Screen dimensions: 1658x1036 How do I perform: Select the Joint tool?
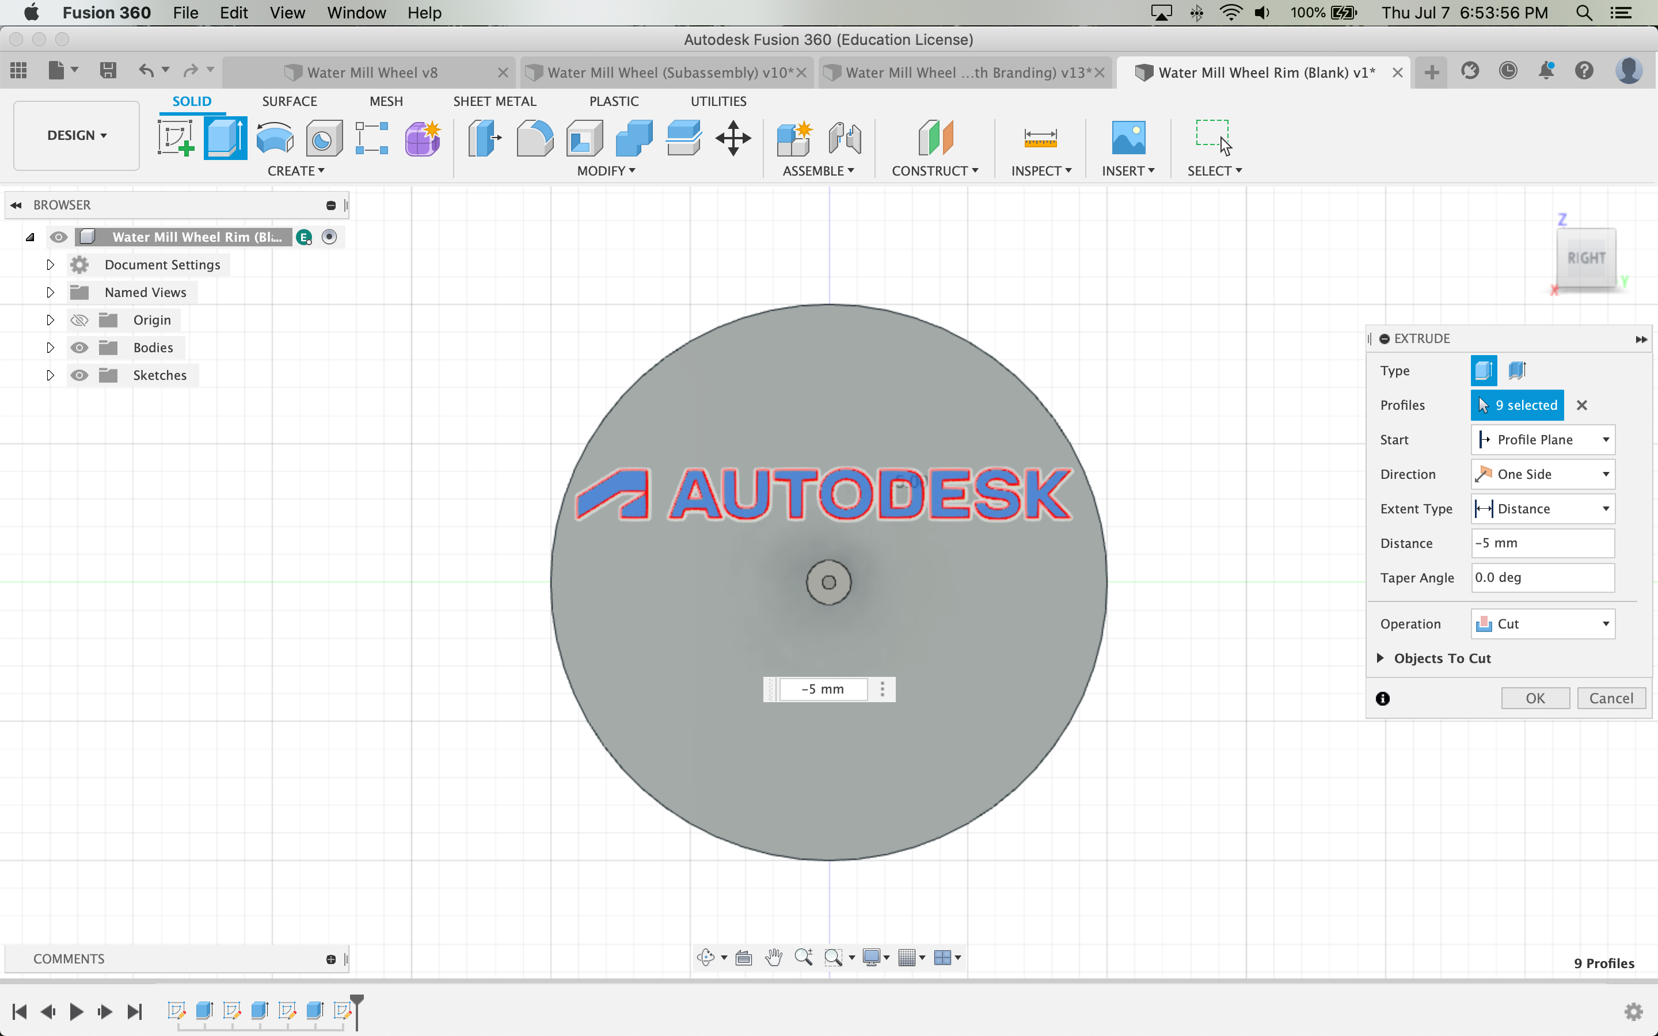(844, 138)
